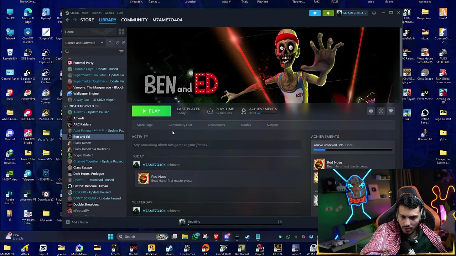Open Guides link
Viewport: 456px width, 256px height.
246,125
